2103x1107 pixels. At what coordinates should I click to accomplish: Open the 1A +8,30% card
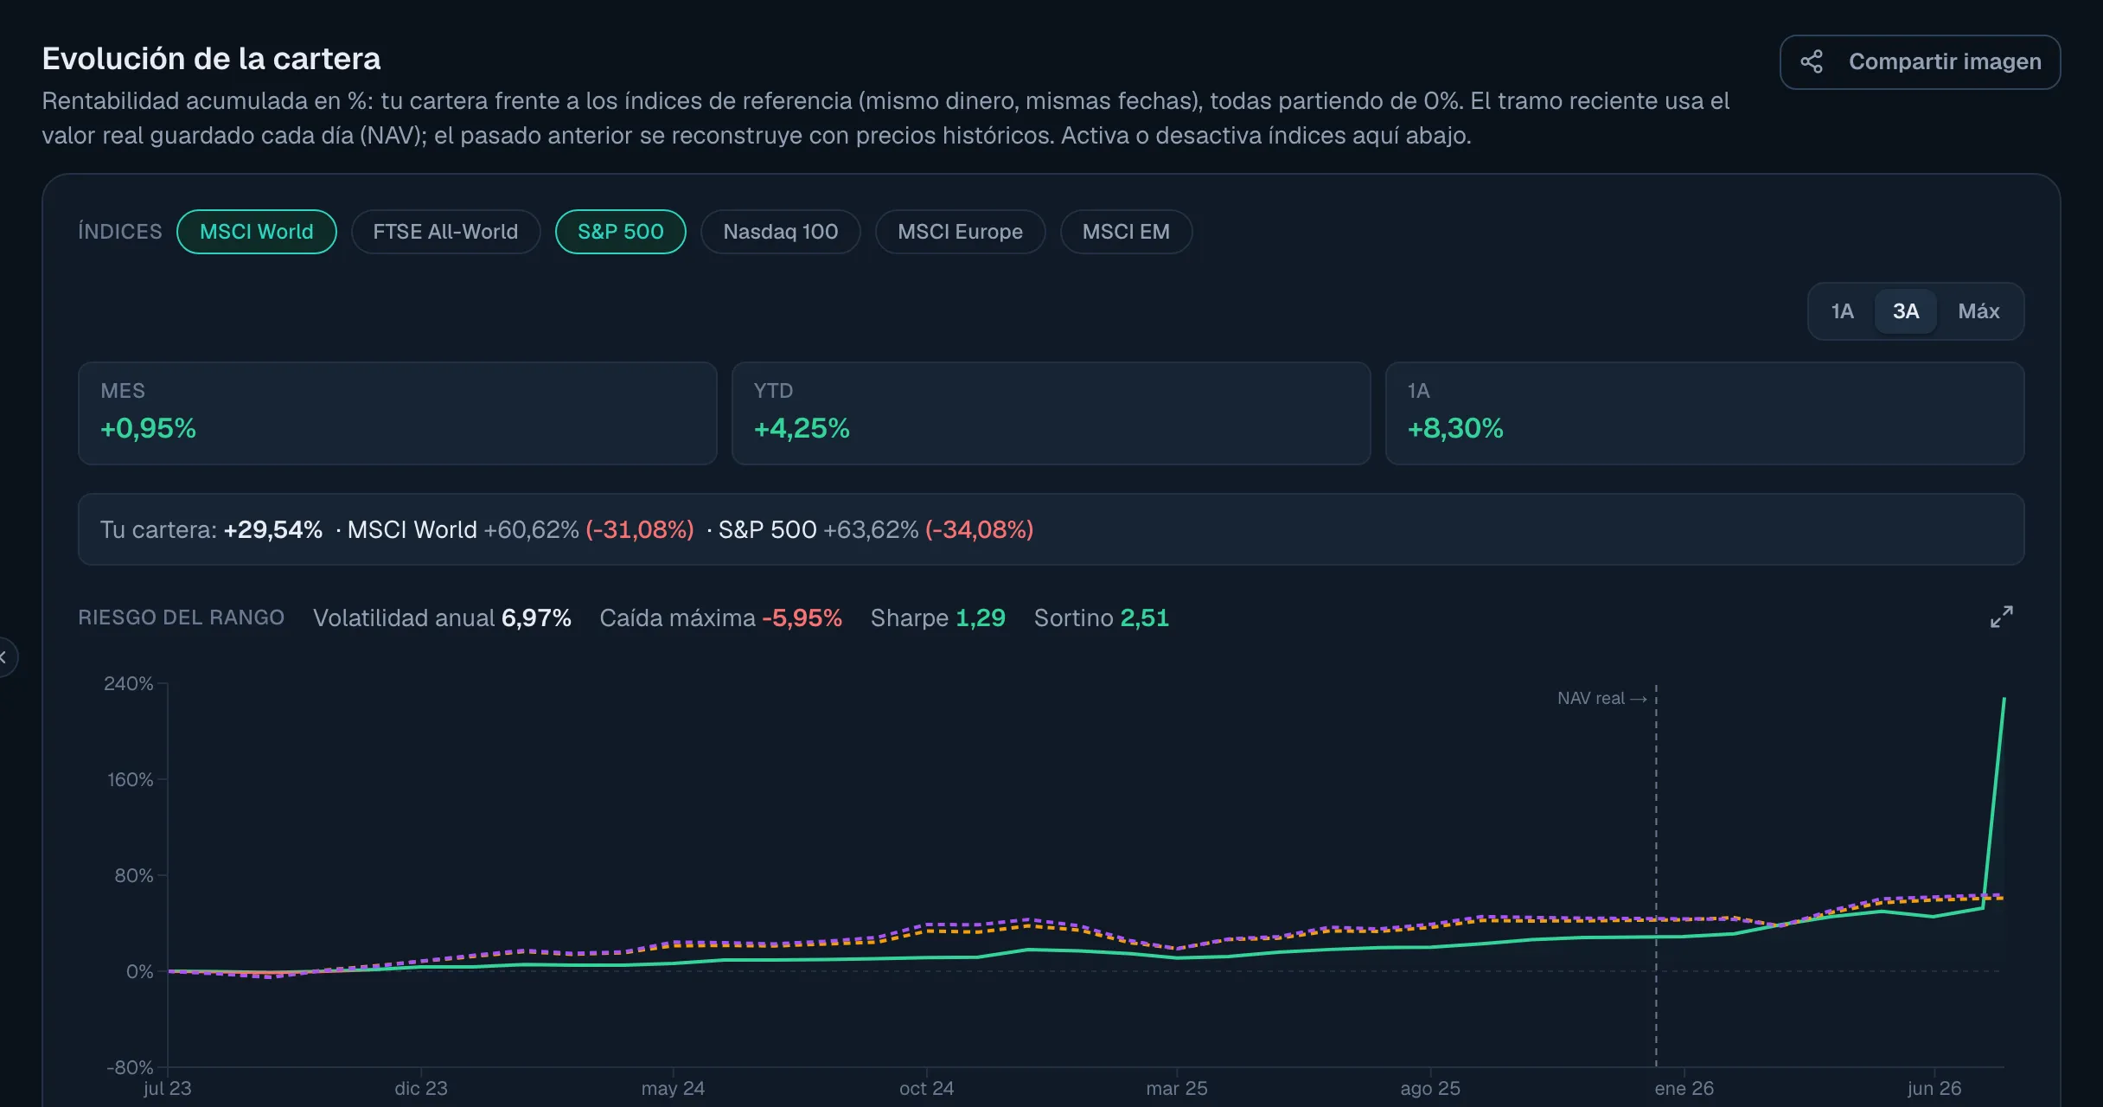pos(1705,413)
